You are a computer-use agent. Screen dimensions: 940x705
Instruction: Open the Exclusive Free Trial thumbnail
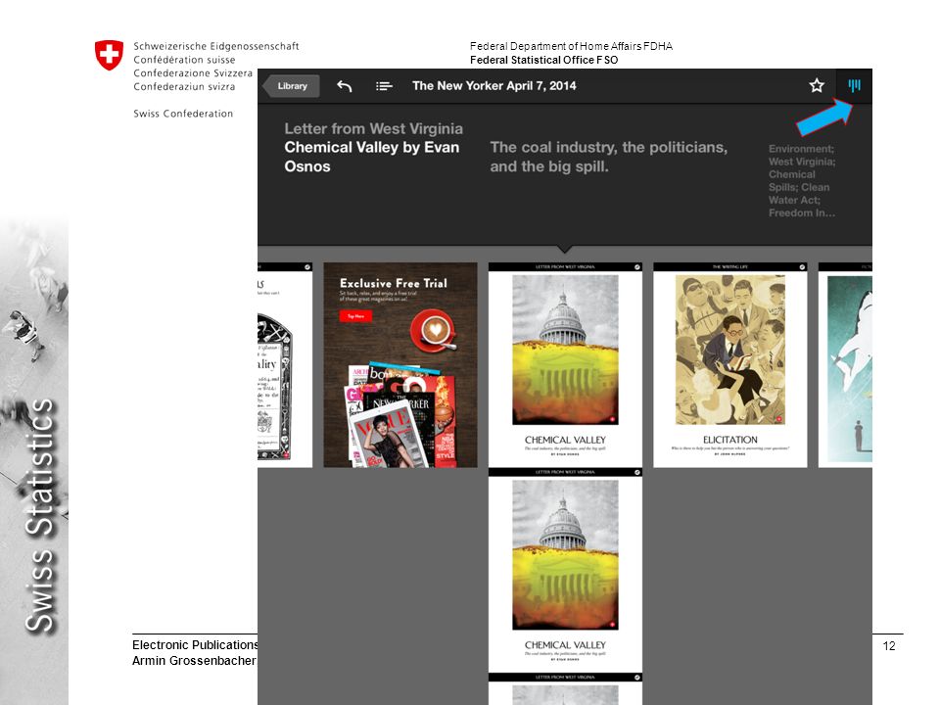point(400,365)
